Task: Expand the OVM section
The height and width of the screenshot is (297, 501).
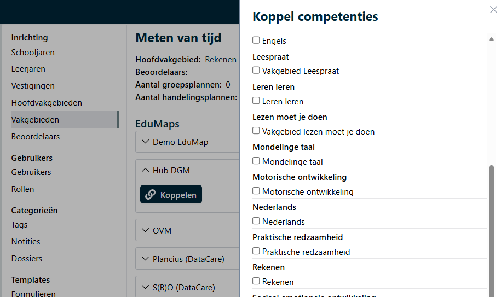Action: [x=145, y=230]
